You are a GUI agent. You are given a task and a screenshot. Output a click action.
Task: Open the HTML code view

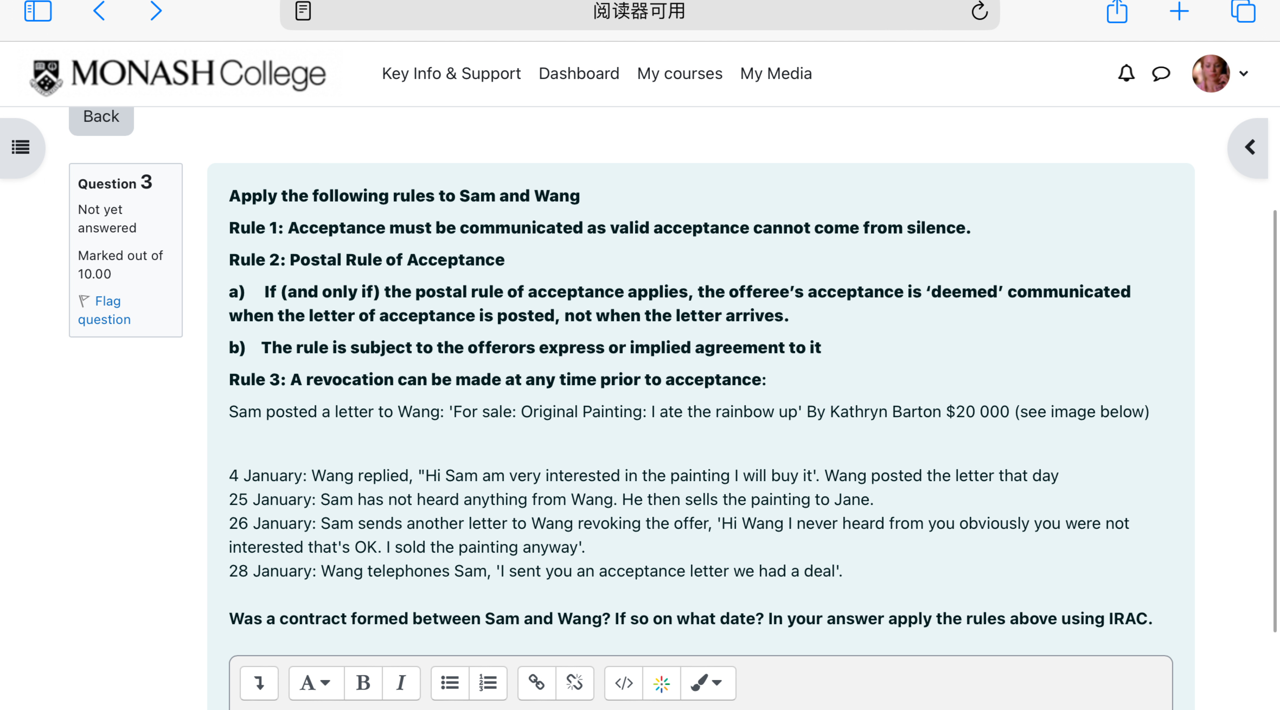tap(623, 683)
